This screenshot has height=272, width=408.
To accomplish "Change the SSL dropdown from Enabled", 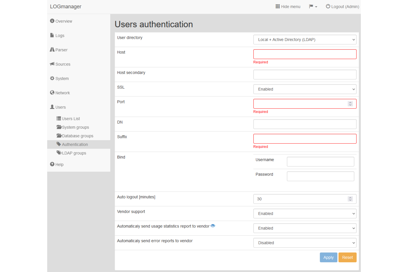I will [305, 89].
